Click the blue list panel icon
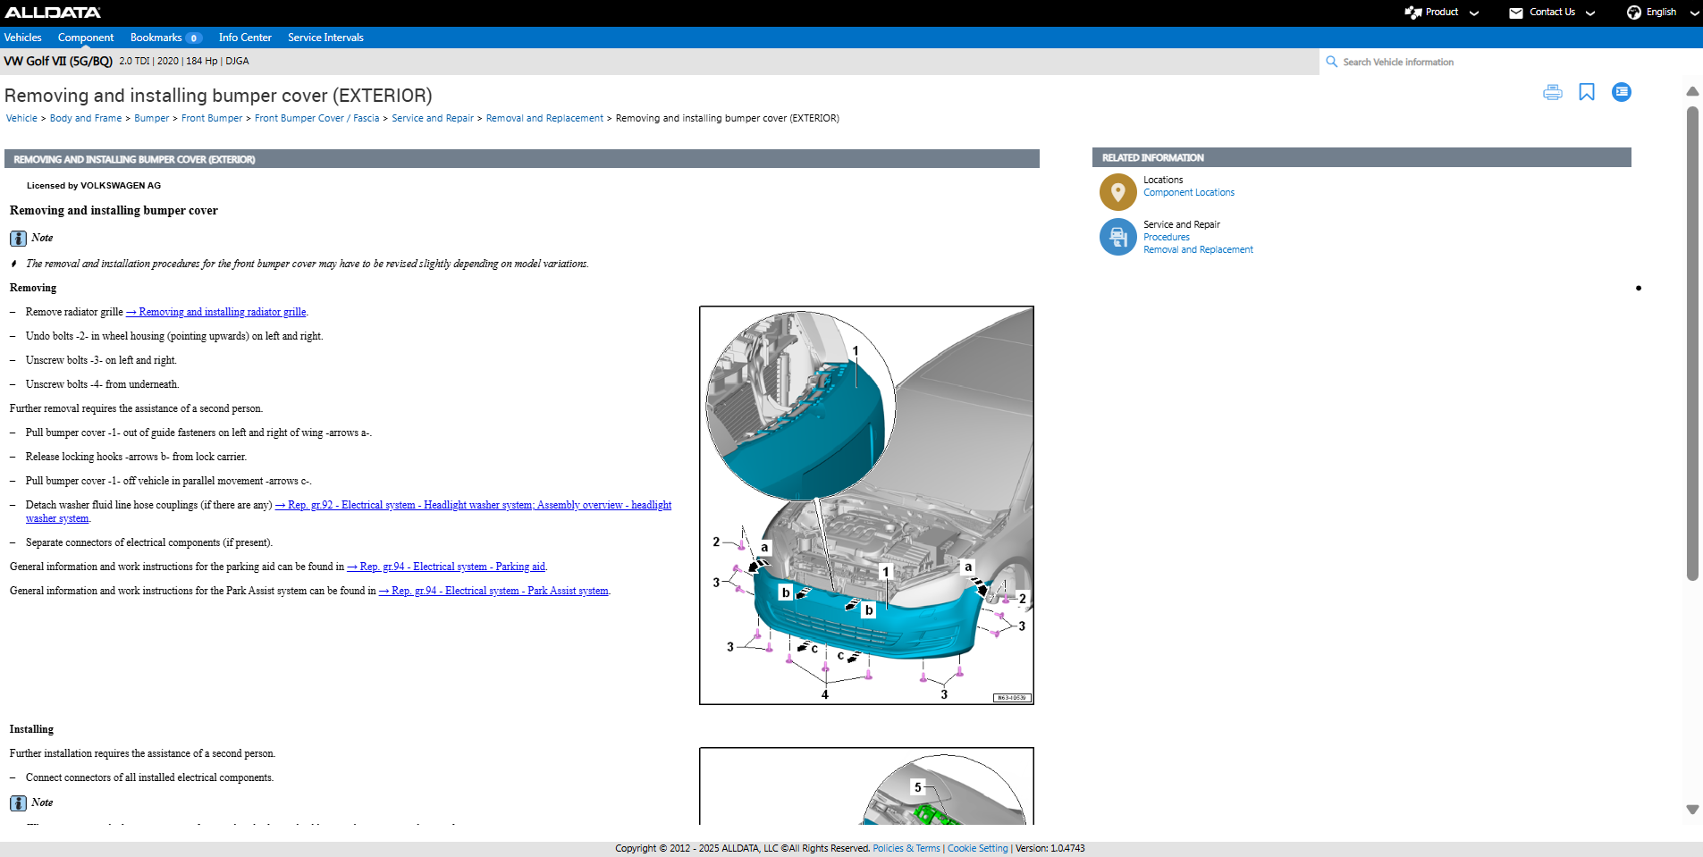Image resolution: width=1703 pixels, height=857 pixels. 1621,92
